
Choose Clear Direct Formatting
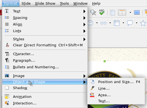tap(45, 45)
